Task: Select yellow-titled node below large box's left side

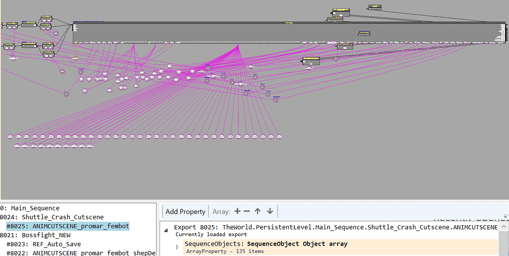Action: 311,61
